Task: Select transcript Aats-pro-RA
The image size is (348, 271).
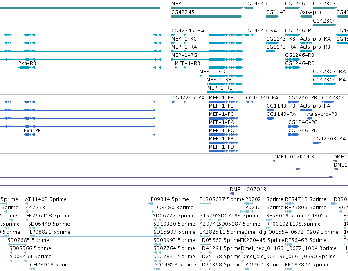Action: (x=306, y=43)
